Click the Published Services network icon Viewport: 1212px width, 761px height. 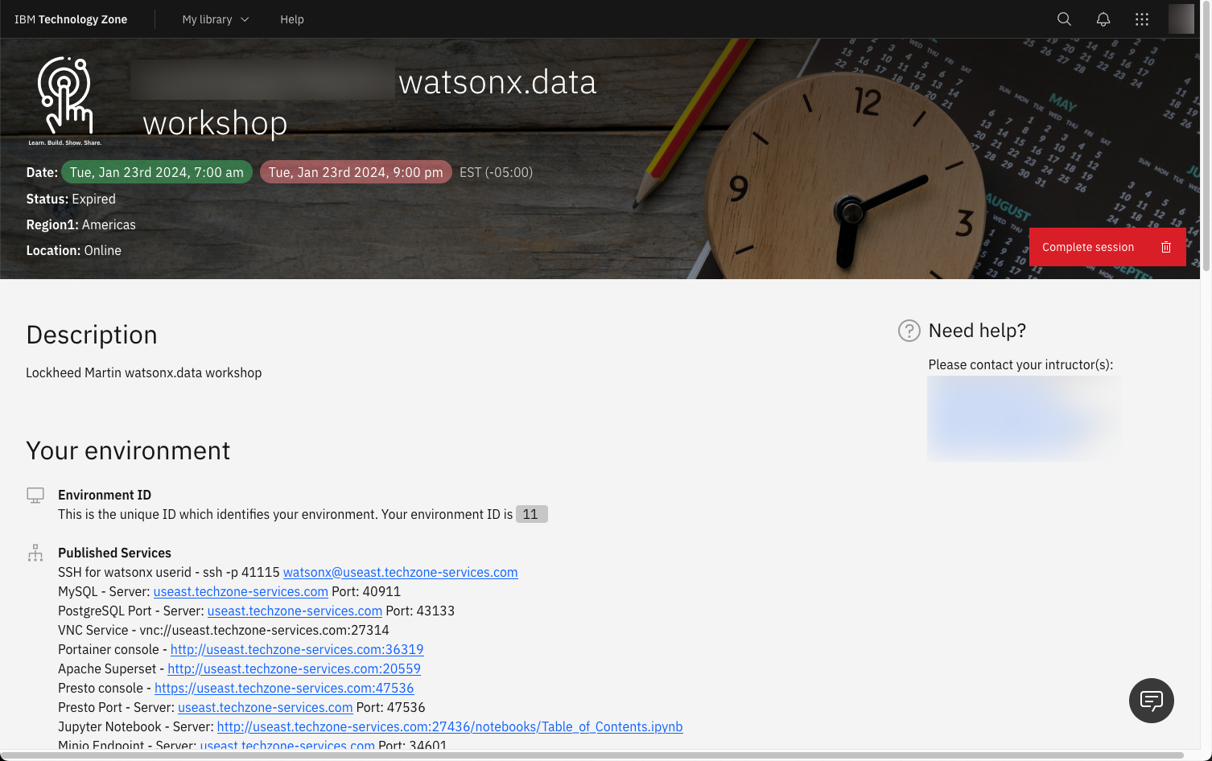coord(35,553)
